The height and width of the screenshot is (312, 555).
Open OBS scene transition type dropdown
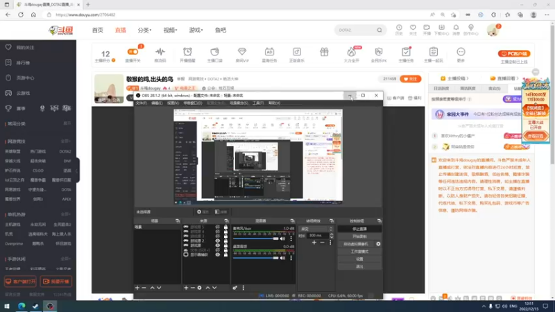[x=316, y=229]
